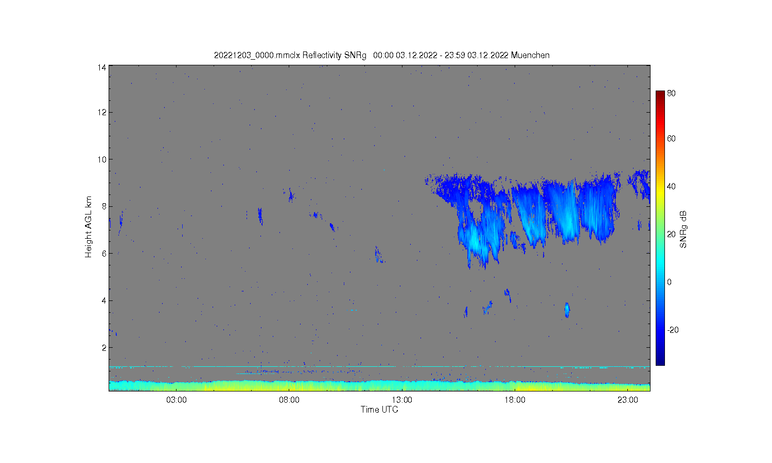Click the colorbar value 20
The image size is (772, 463).
[671, 234]
